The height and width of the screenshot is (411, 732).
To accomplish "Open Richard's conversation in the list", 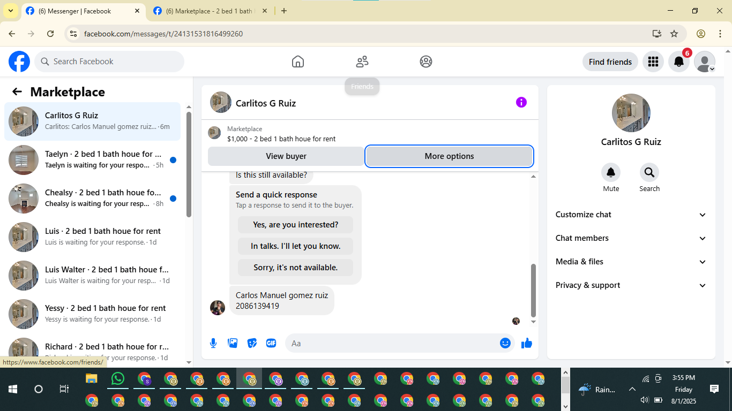I will (x=93, y=351).
